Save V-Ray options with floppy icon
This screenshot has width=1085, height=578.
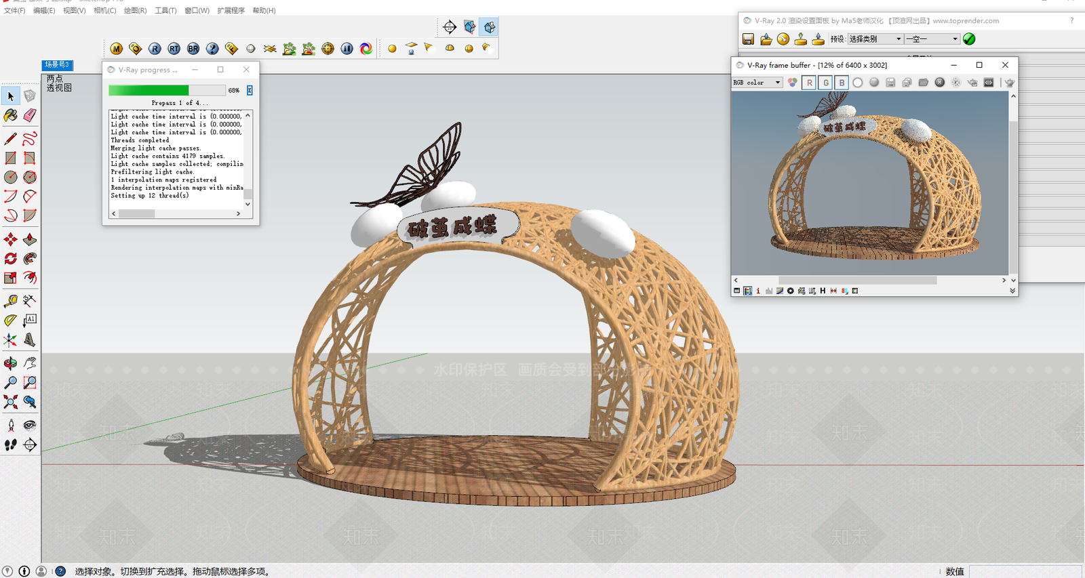click(x=748, y=39)
